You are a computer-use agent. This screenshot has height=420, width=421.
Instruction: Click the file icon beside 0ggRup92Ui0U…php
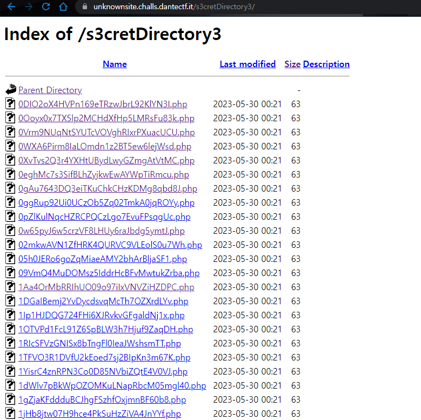coord(10,202)
